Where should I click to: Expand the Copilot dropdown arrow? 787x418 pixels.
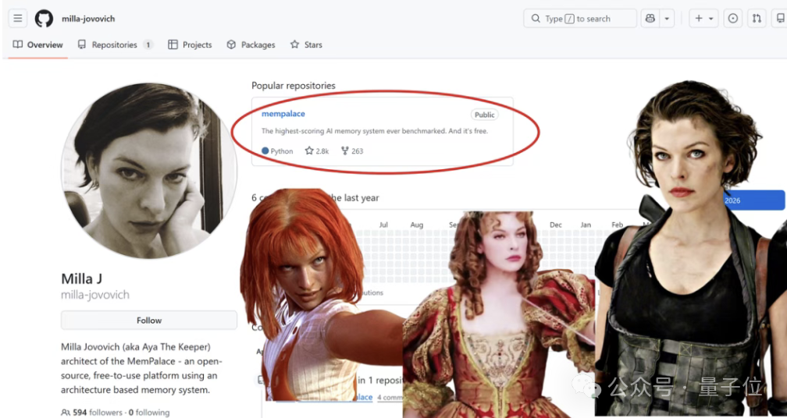pos(667,19)
